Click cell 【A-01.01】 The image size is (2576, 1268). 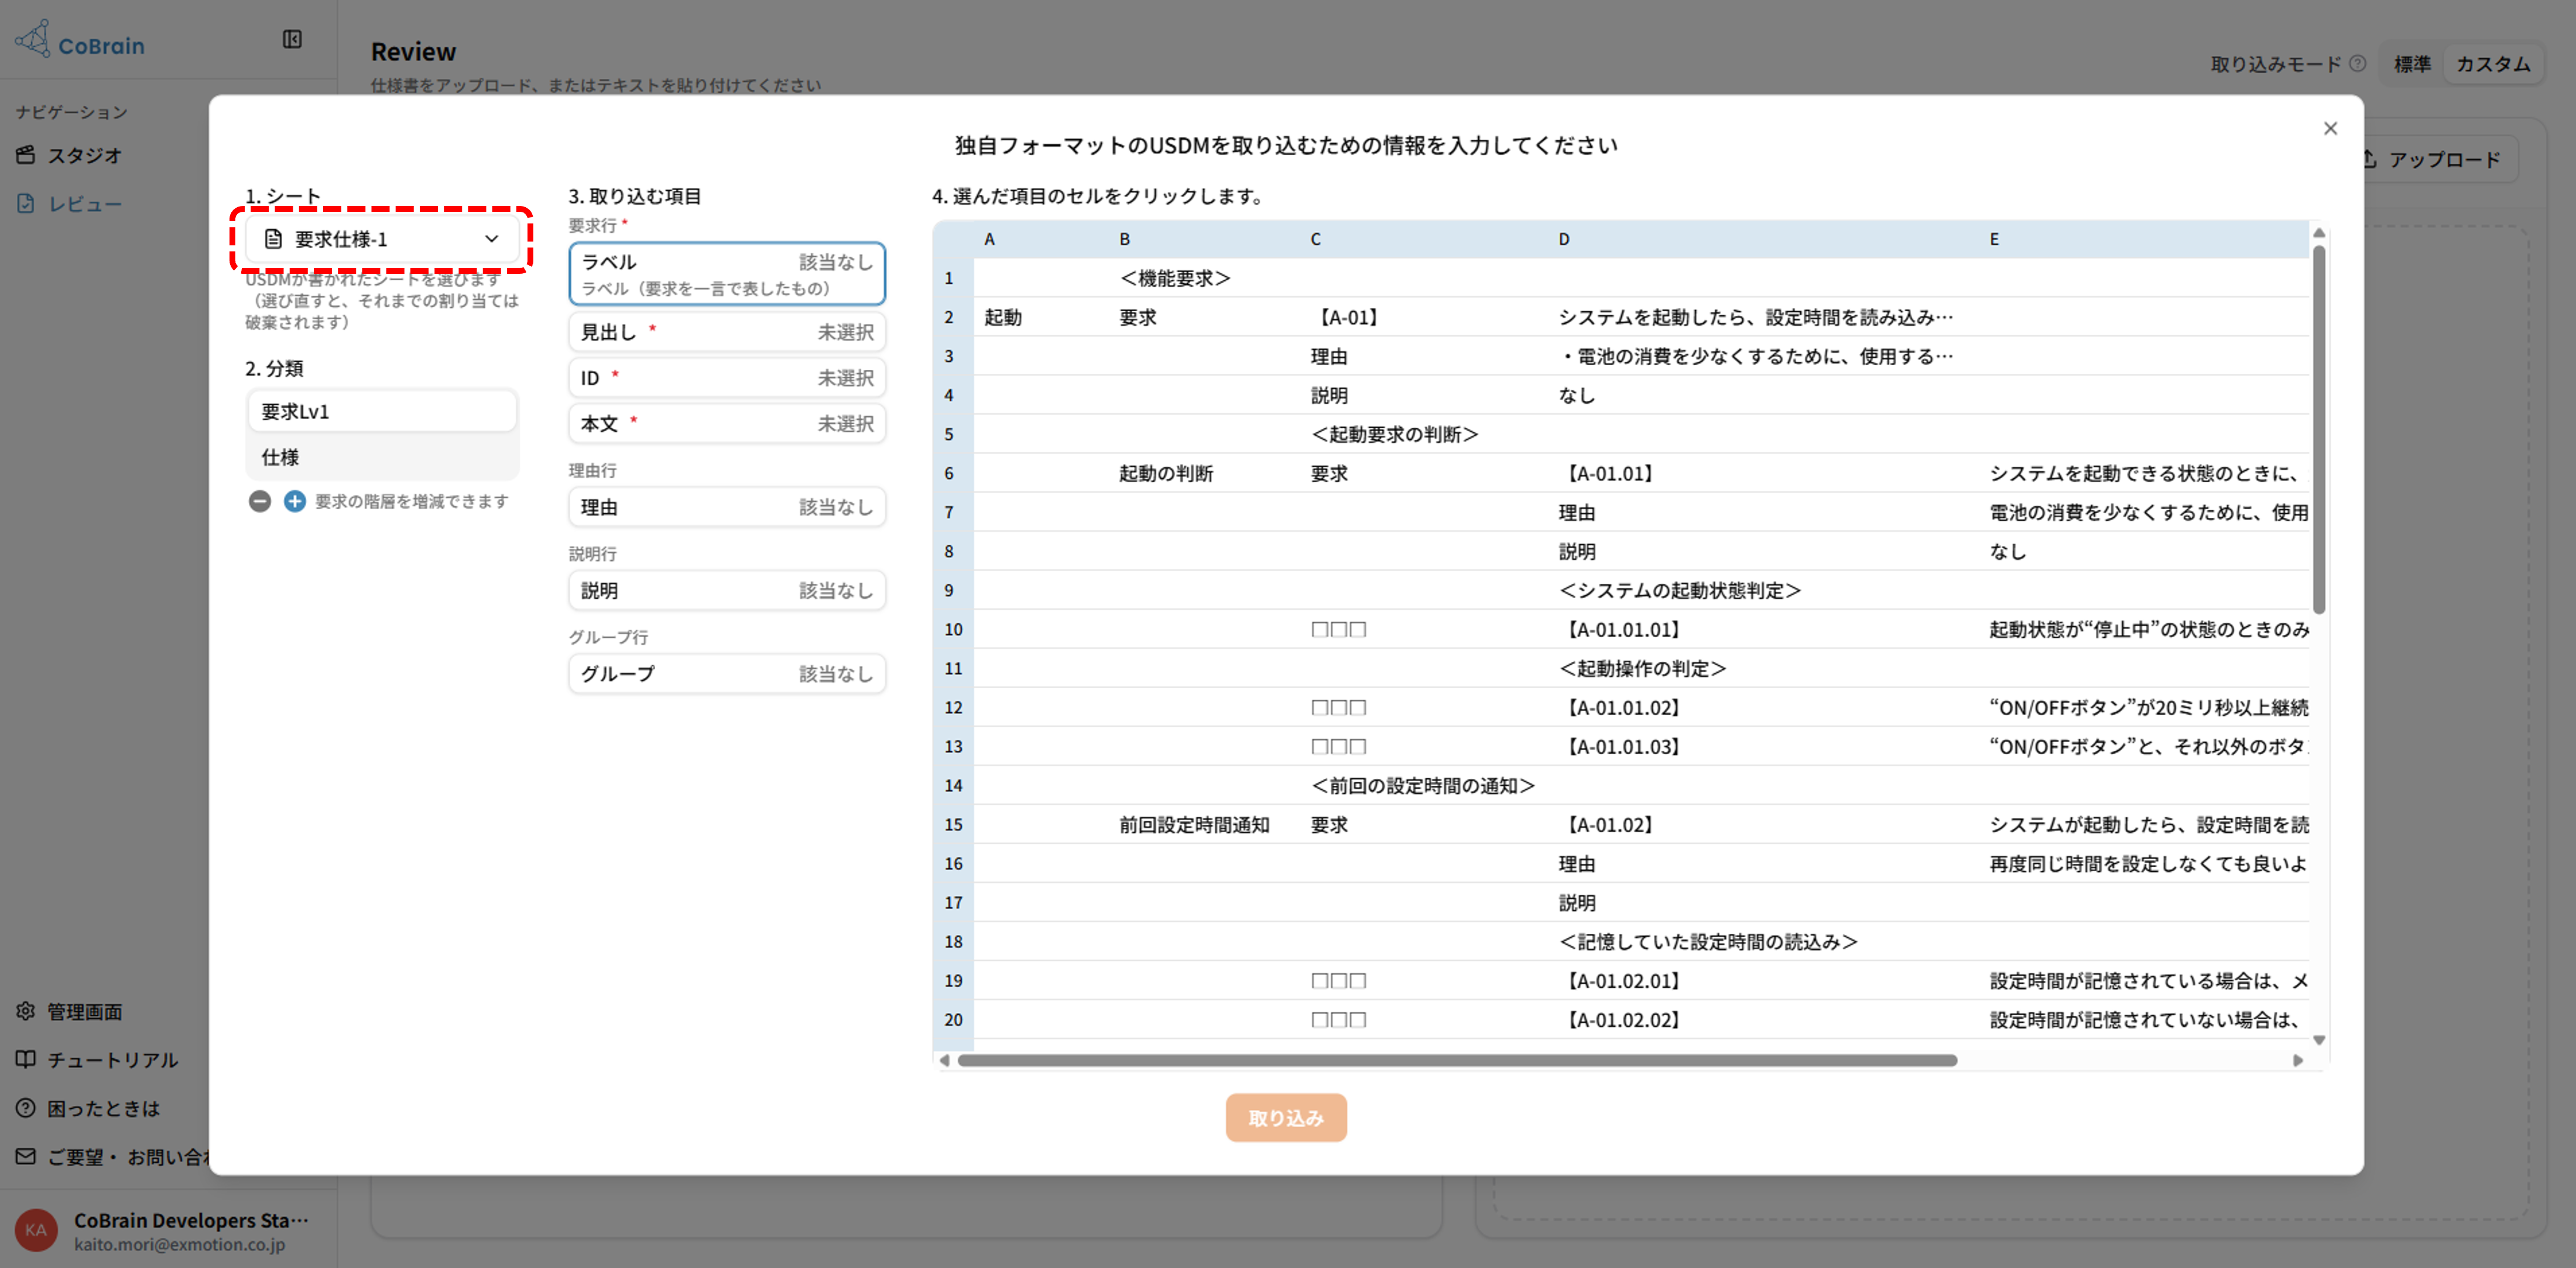(1763, 473)
